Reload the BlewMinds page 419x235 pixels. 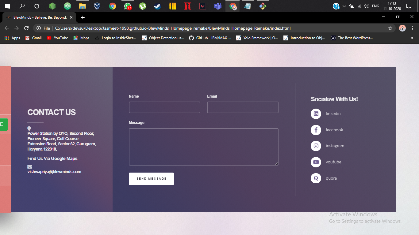click(26, 28)
